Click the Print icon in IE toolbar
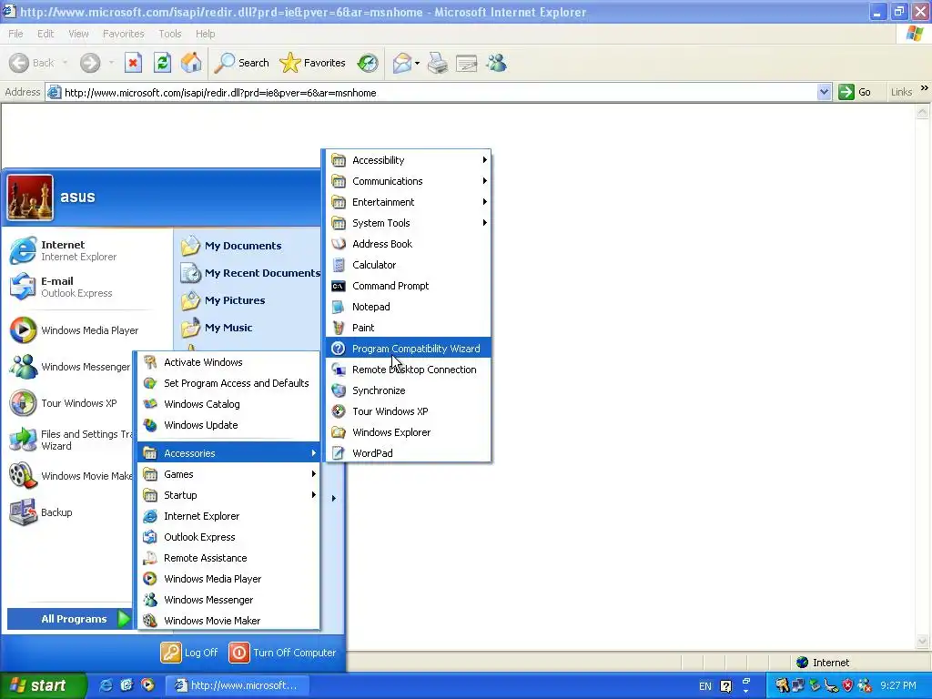Image resolution: width=932 pixels, height=699 pixels. [x=438, y=63]
